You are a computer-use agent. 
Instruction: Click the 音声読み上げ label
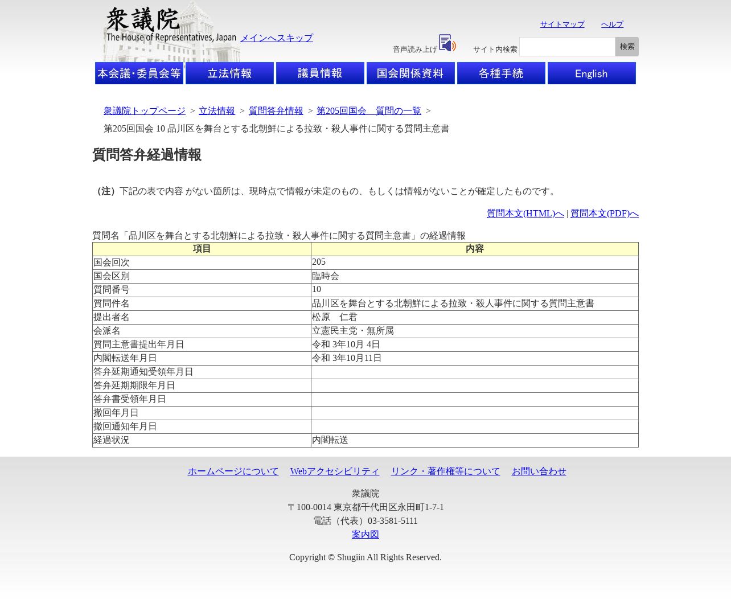coord(415,50)
